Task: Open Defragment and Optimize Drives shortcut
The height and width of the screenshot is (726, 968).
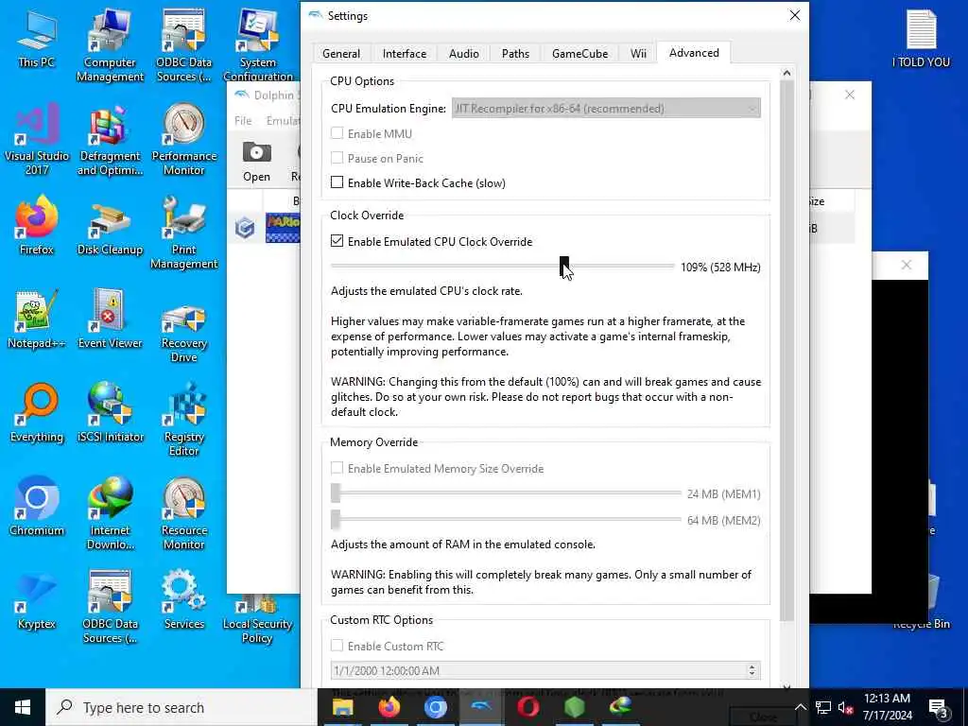Action: (x=110, y=139)
